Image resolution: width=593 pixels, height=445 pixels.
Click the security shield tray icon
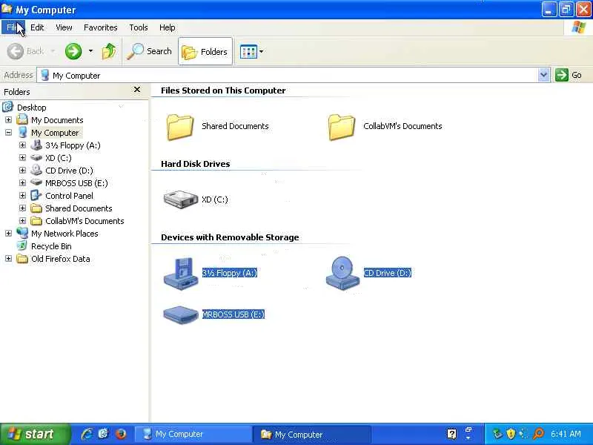pos(511,434)
